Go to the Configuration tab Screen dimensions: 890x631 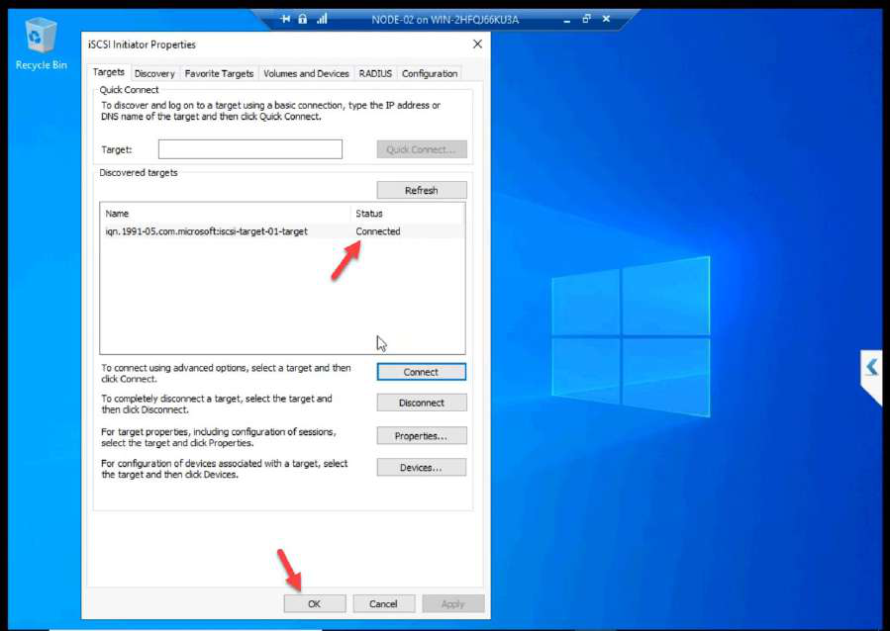(430, 74)
